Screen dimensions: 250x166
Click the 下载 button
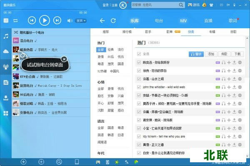coord(237,54)
